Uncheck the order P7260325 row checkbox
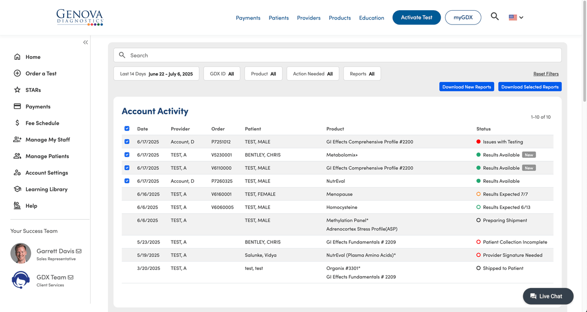 point(127,181)
